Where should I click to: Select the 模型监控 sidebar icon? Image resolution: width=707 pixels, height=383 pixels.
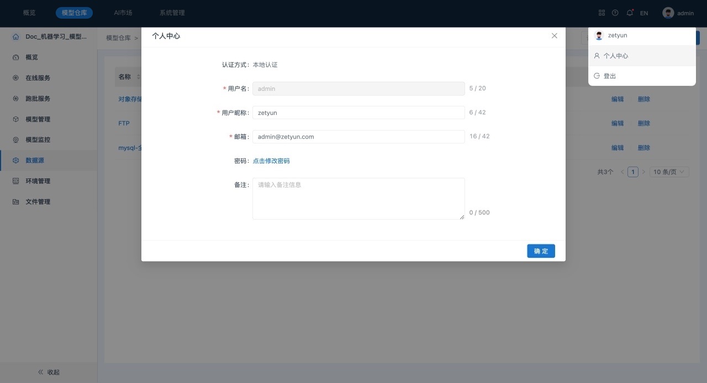[15, 140]
